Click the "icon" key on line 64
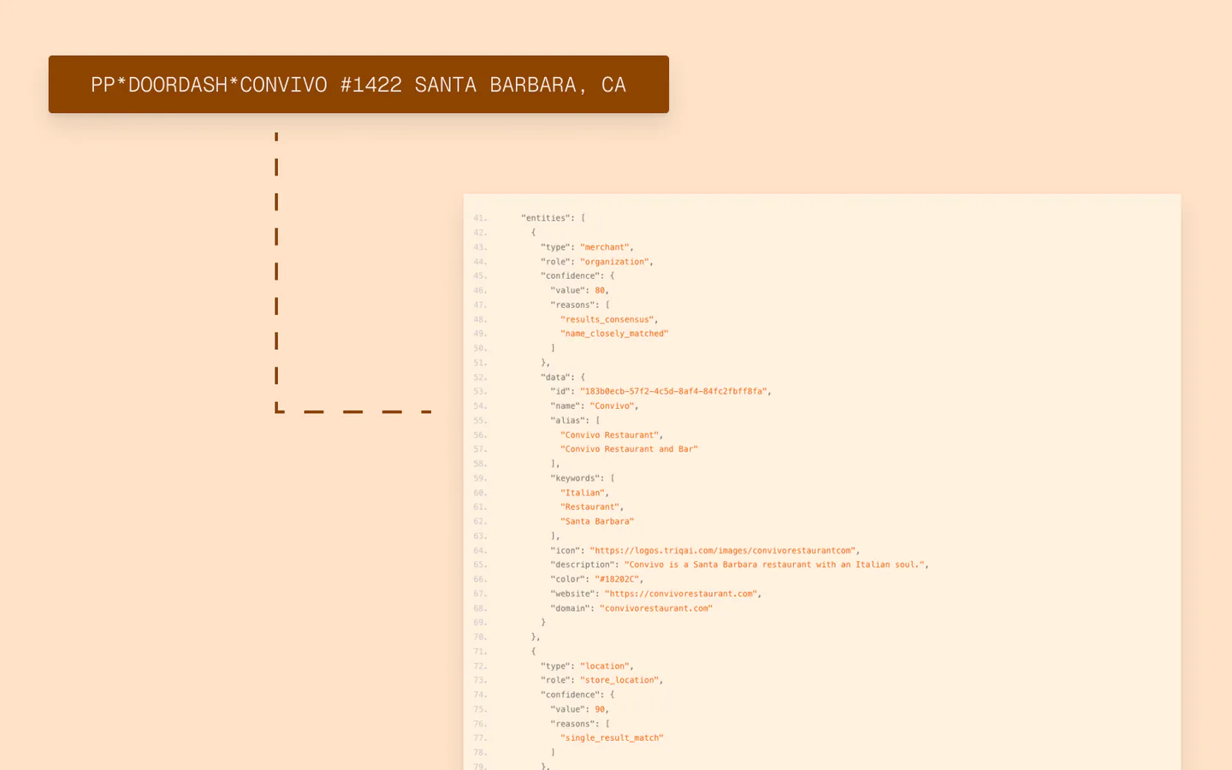Viewport: 1232px width, 770px height. [565, 551]
